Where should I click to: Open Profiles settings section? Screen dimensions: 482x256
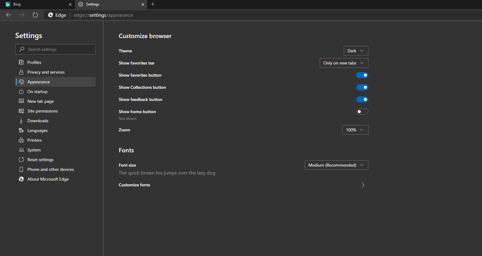[x=56, y=62]
